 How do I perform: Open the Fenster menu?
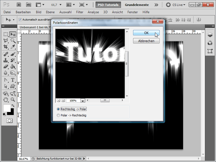pos(133,12)
